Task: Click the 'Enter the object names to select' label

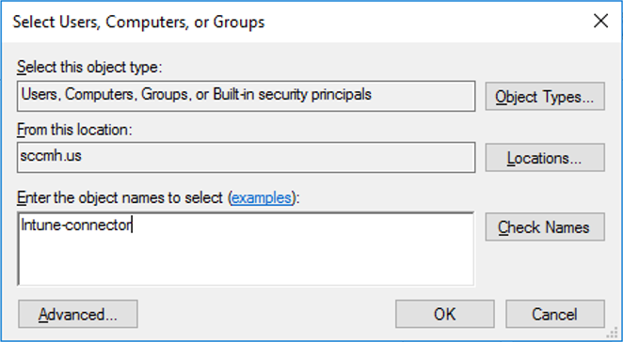Action: click(x=120, y=197)
